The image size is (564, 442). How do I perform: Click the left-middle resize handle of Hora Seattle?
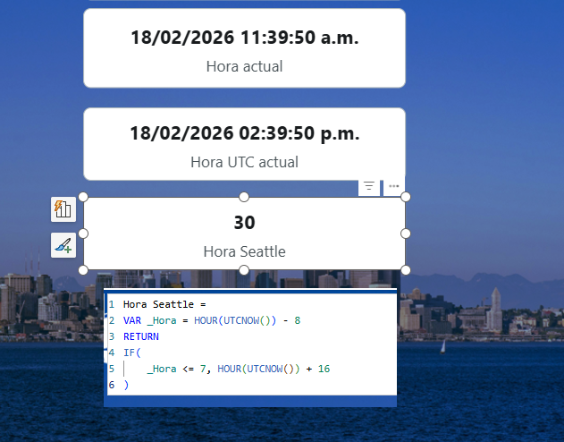(x=84, y=233)
